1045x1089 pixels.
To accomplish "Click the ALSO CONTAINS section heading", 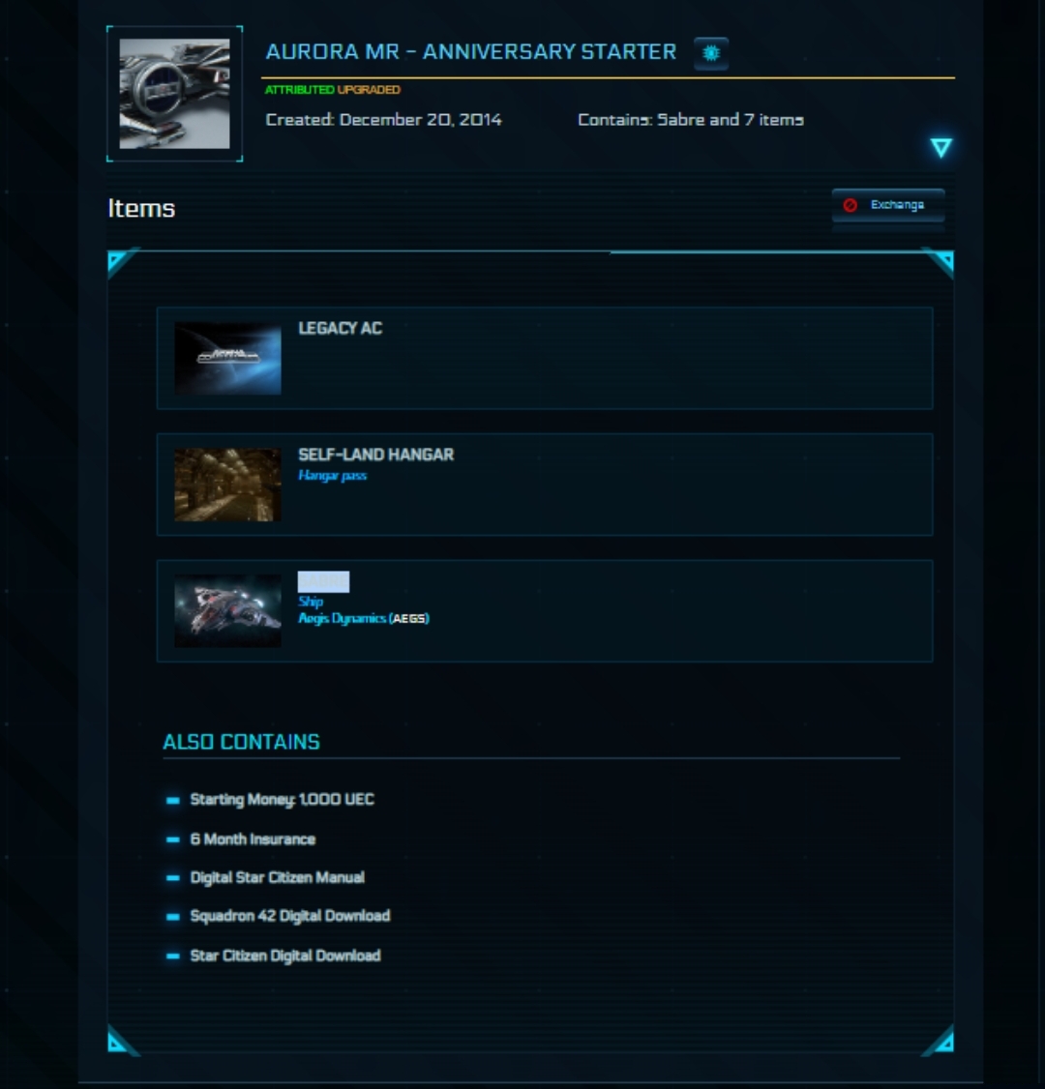I will coord(241,743).
